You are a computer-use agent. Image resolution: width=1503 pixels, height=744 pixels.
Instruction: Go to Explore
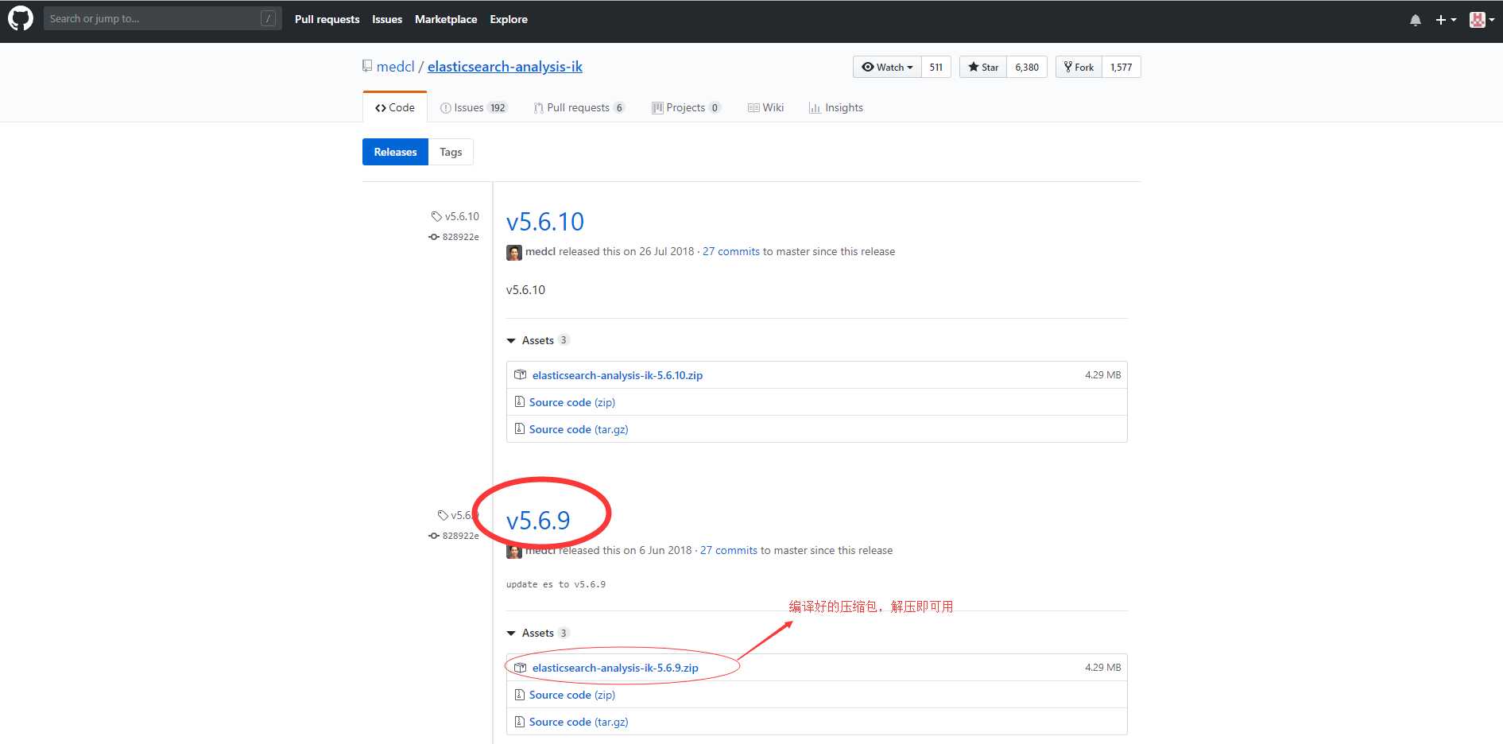[509, 19]
